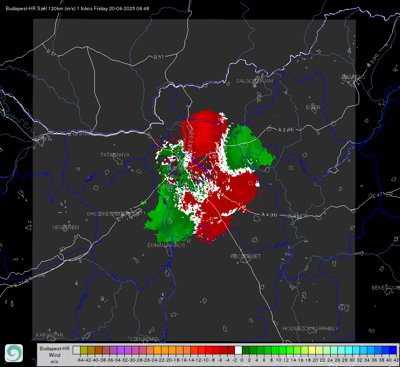Click the Pest county label

281,245
